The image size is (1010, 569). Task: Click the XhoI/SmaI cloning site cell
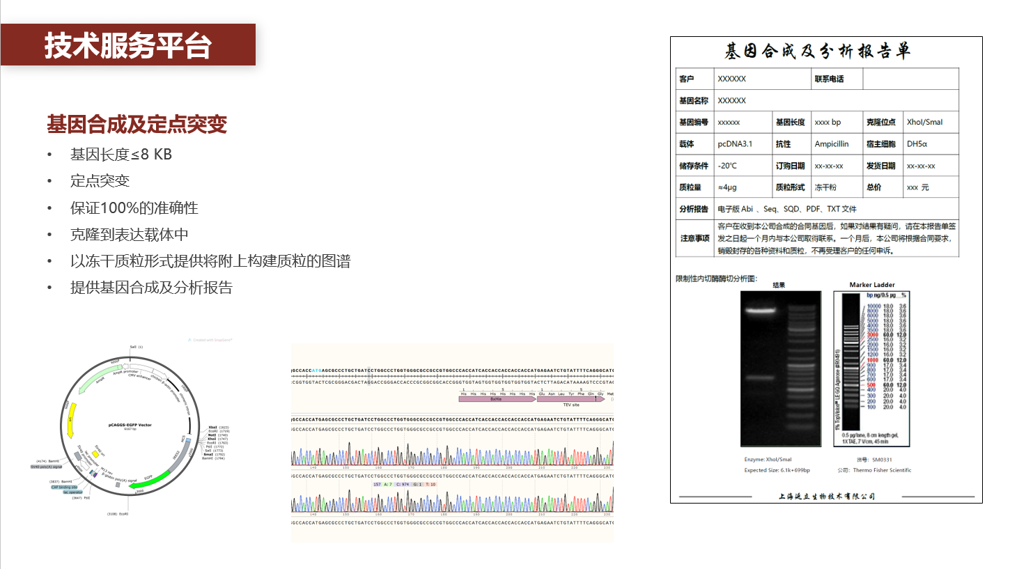[x=924, y=122]
